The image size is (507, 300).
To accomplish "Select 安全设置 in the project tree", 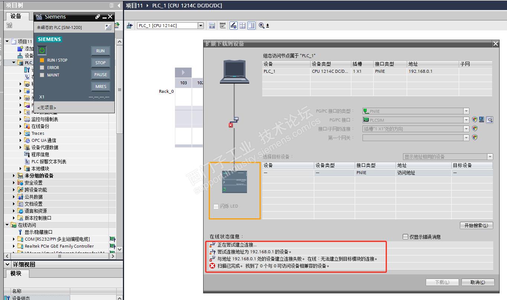I will coord(33,183).
